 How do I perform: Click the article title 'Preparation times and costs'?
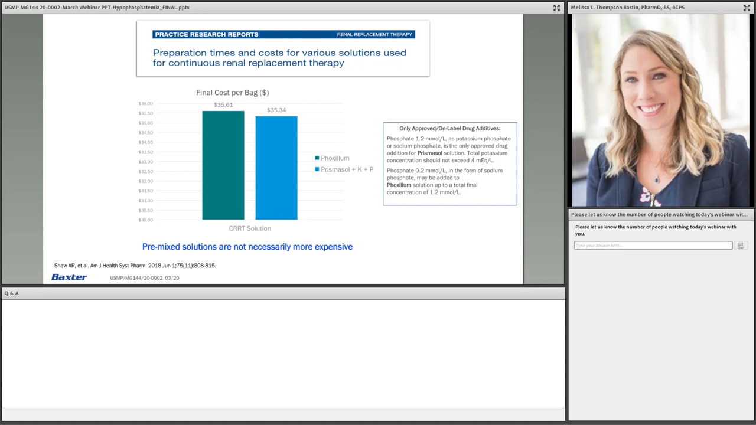point(279,57)
